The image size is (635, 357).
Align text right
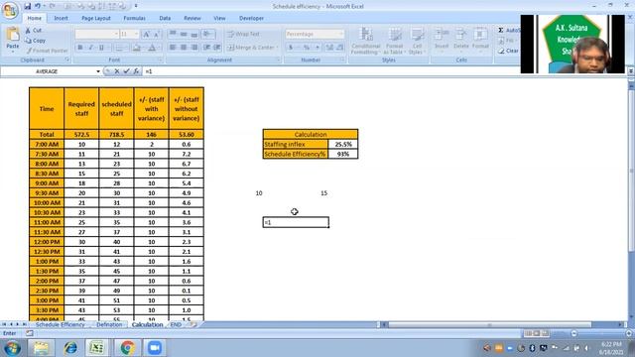pos(194,48)
